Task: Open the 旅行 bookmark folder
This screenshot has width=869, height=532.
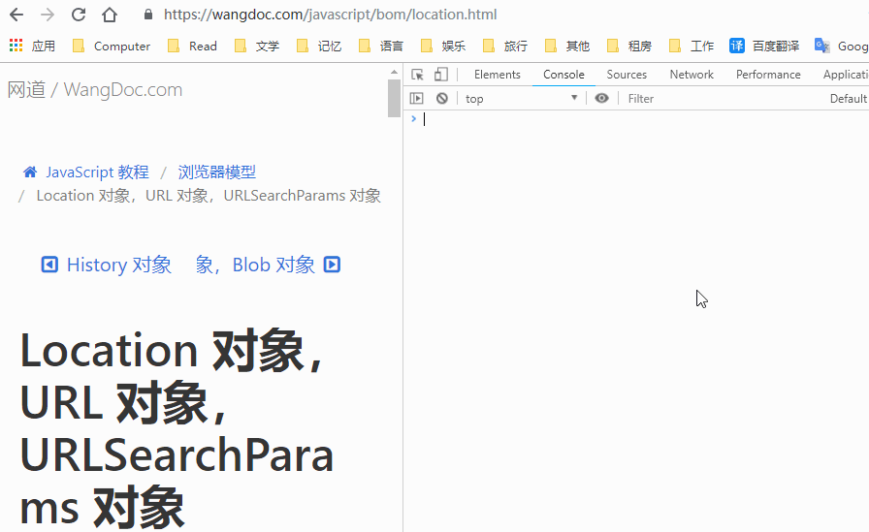Action: (505, 46)
